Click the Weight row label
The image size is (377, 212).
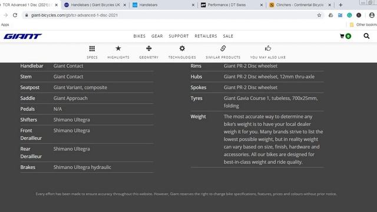click(198, 117)
